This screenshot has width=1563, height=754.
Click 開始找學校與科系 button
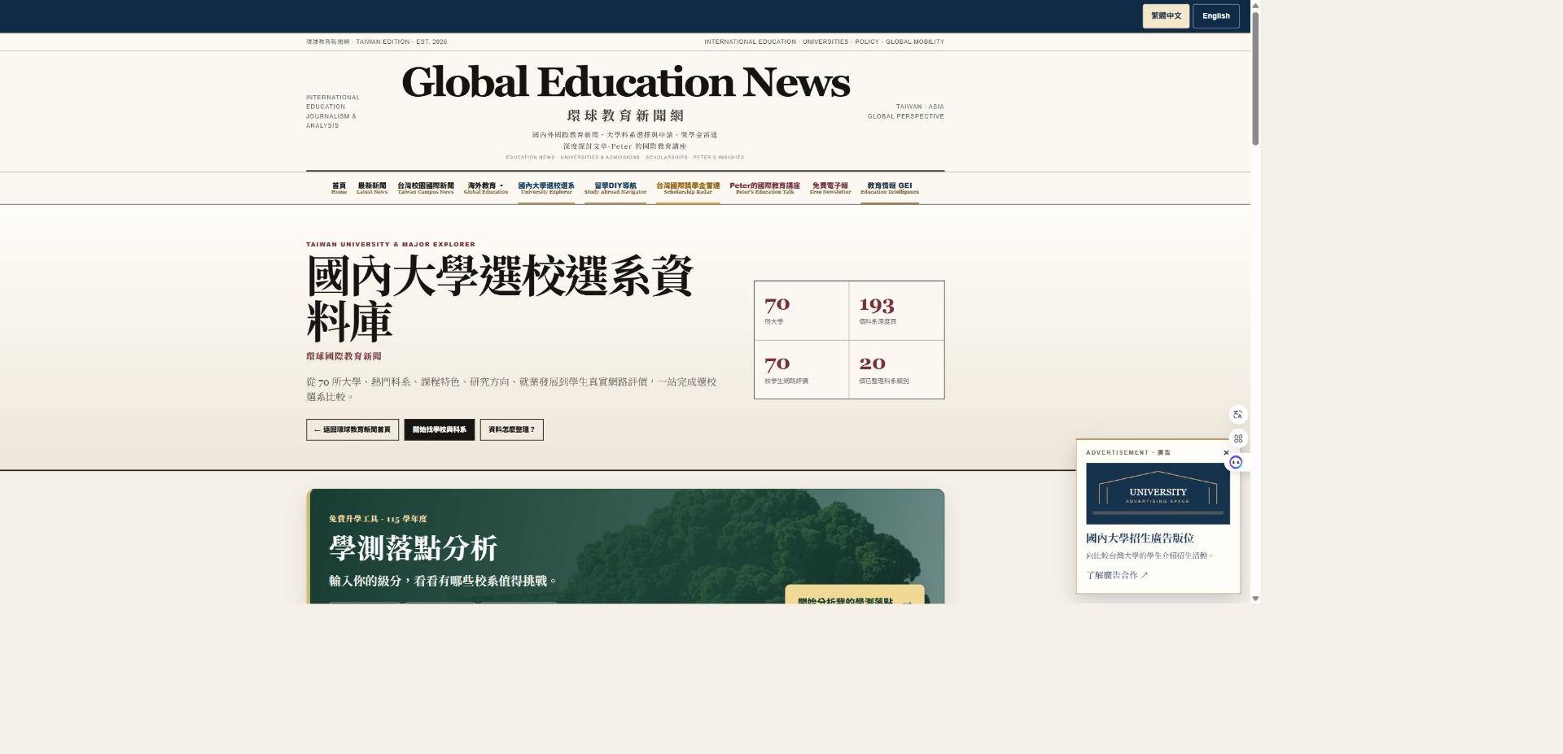pyautogui.click(x=440, y=429)
